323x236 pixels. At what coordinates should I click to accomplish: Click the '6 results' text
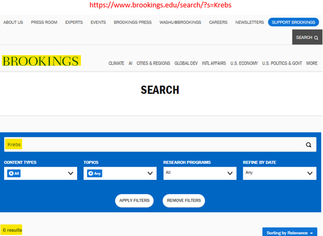click(x=12, y=230)
